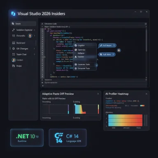Click the heatmap gradient in AI Profiler Heatmap
Viewport: 158px width, 158px height.
[125, 120]
